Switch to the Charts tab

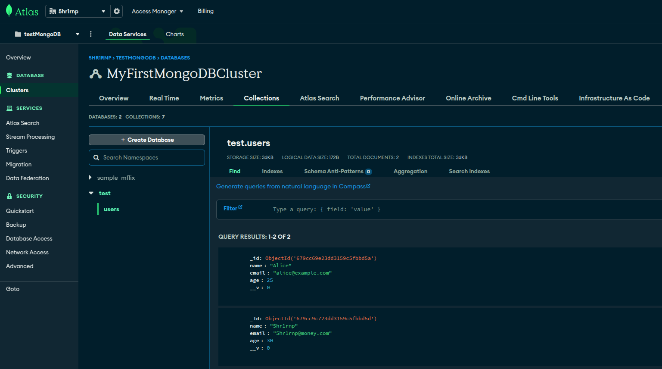tap(175, 34)
